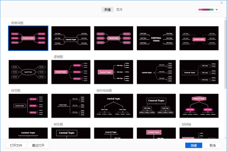Select the first 组织结构图 org chart template

pyautogui.click(x=113, y=106)
